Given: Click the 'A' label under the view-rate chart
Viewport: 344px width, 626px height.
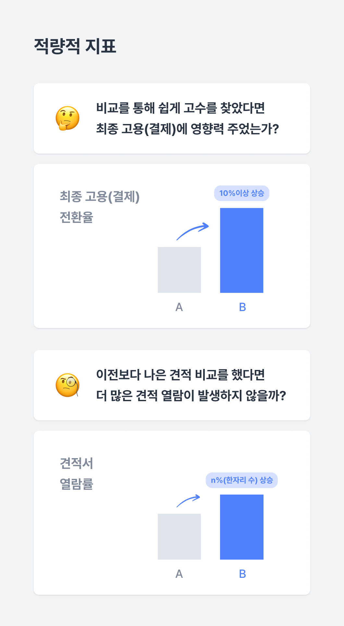Looking at the screenshot, I should point(179,574).
